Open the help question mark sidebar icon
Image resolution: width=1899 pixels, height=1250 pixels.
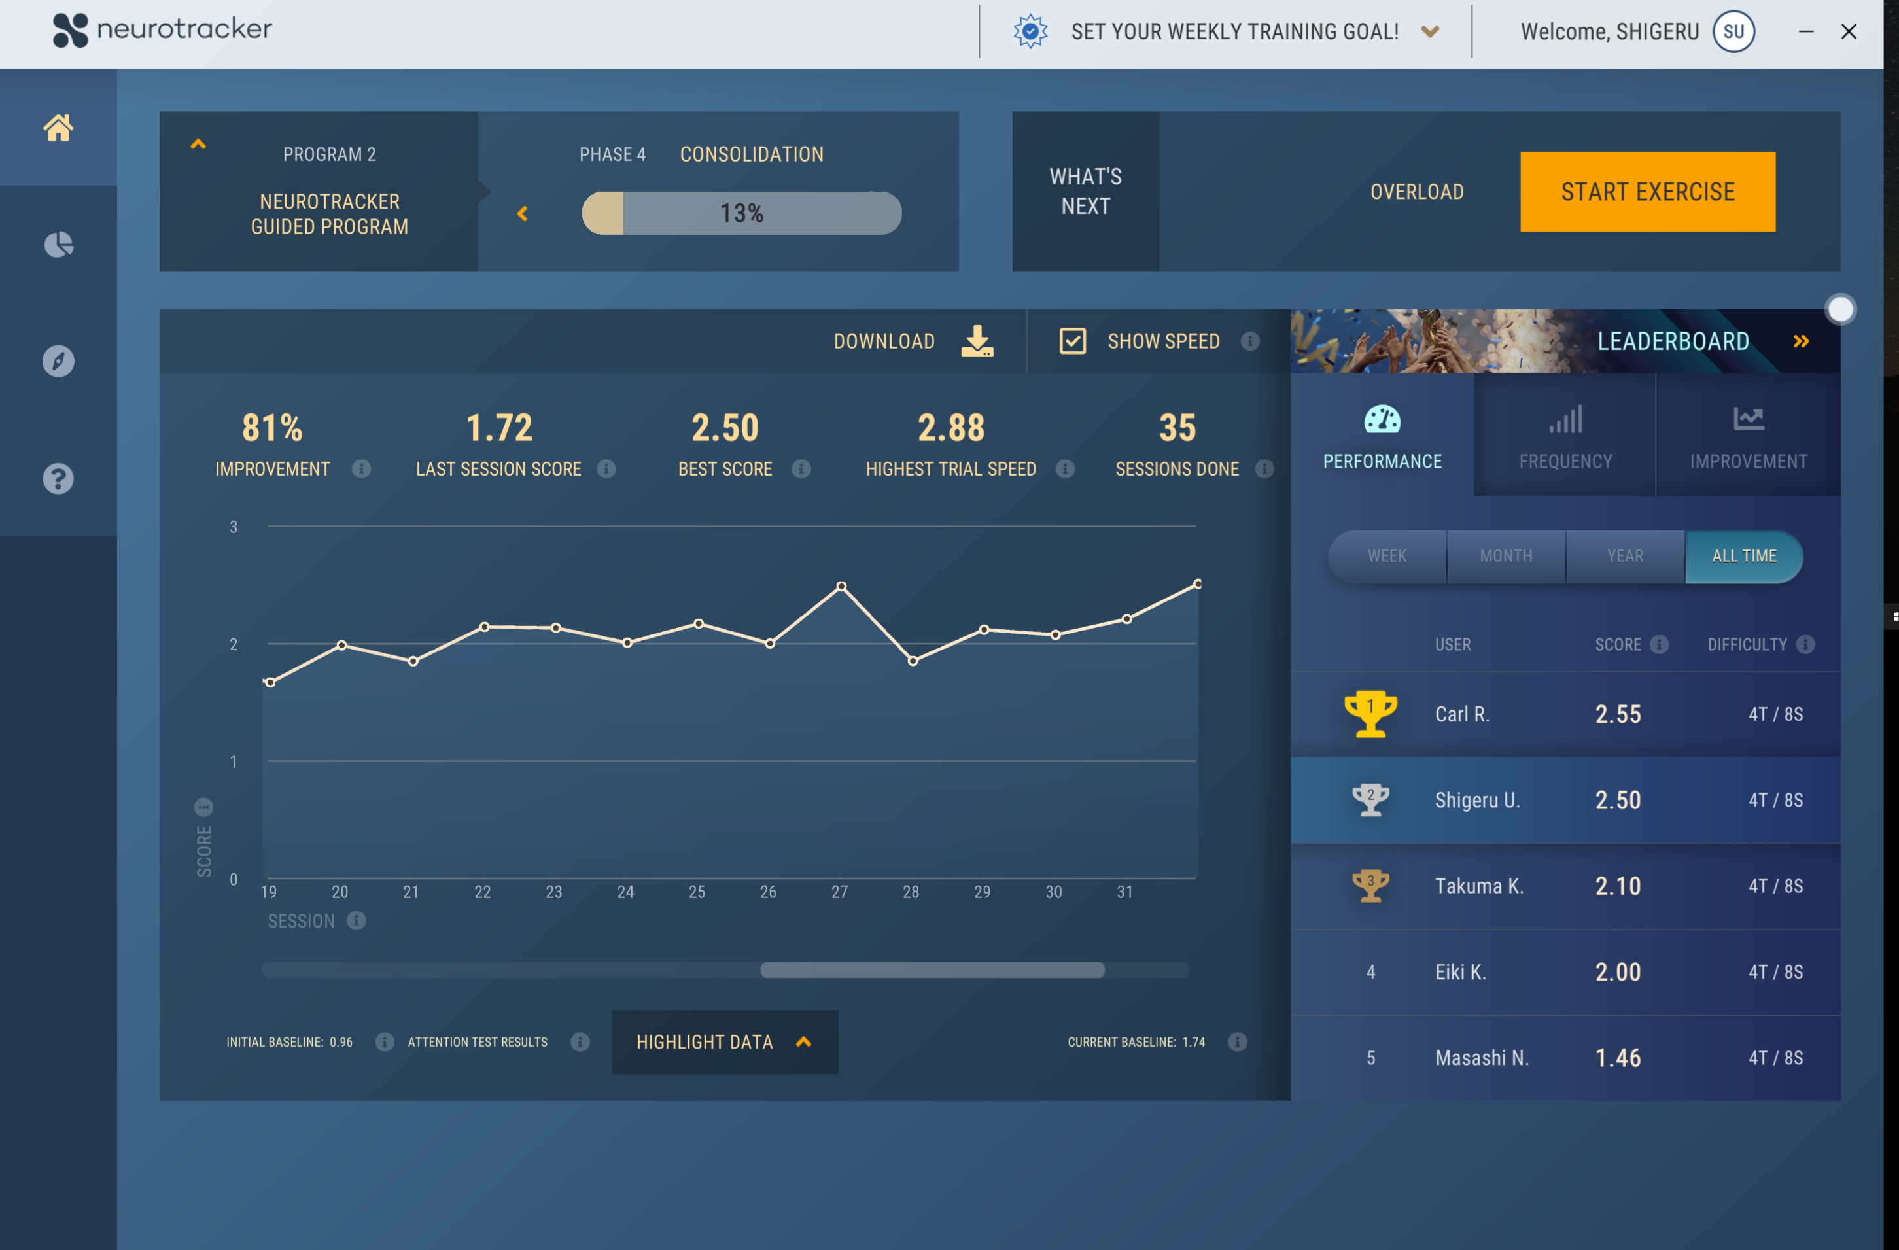[58, 479]
